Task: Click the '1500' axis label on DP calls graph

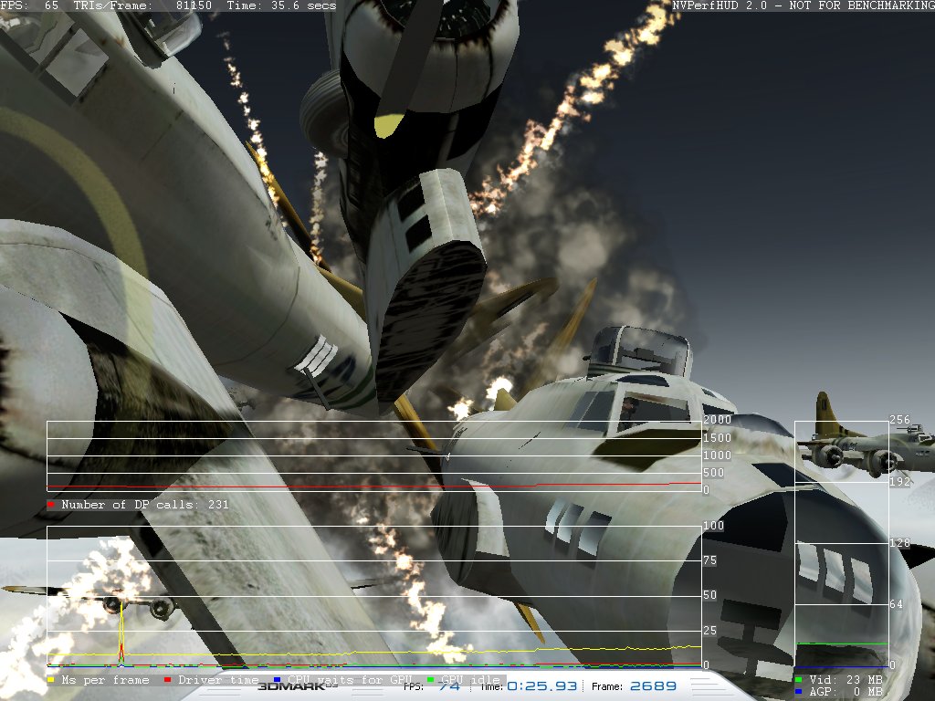Action: click(718, 437)
